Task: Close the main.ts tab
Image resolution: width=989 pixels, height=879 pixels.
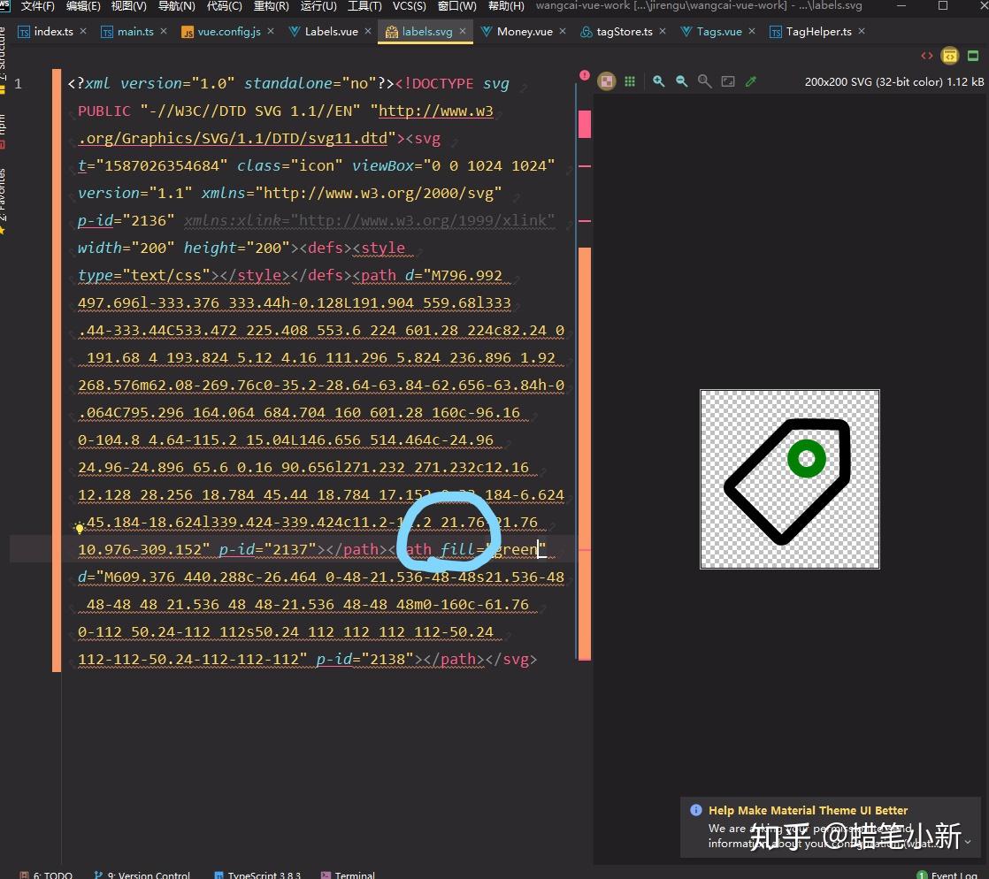Action: pyautogui.click(x=164, y=31)
